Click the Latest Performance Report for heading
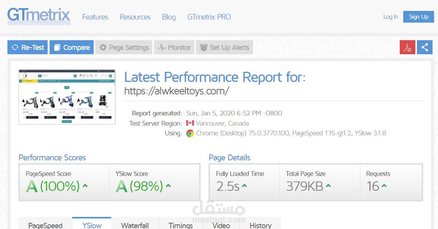438x229 pixels. (x=215, y=77)
